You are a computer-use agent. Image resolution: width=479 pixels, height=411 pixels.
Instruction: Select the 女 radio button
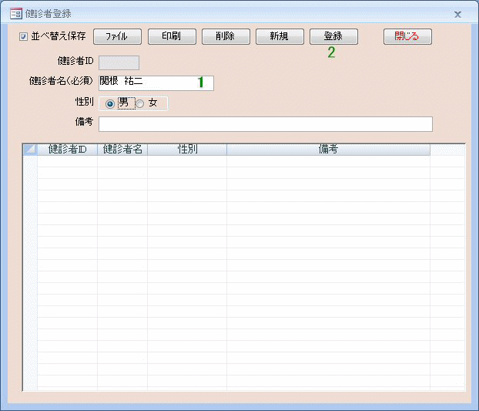pos(140,104)
